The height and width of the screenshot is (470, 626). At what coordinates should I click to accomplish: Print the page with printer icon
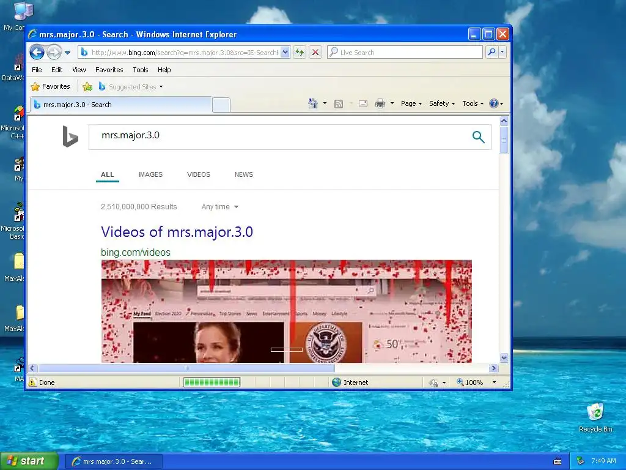coord(380,104)
